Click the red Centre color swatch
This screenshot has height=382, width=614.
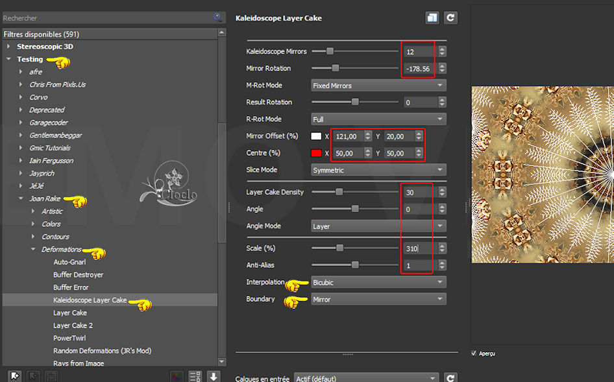coord(317,153)
